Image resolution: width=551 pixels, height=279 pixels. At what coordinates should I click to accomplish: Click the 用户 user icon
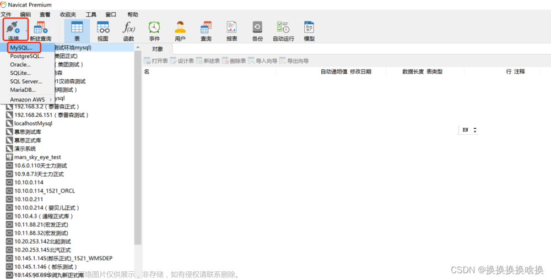click(x=180, y=30)
